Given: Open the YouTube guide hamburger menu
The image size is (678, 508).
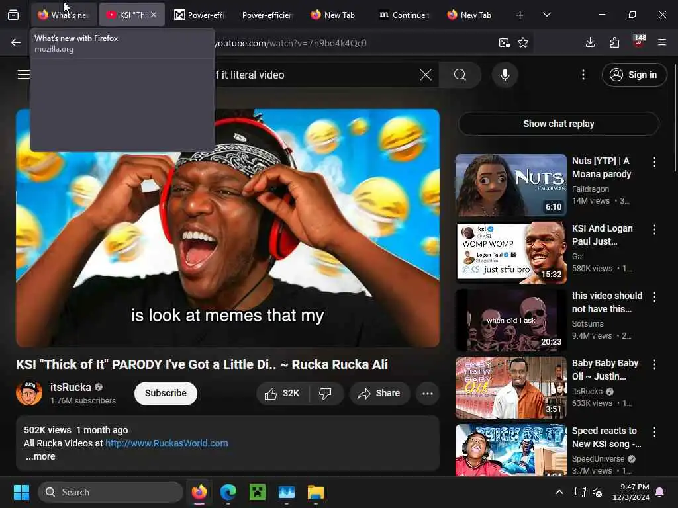Looking at the screenshot, I should (23, 75).
